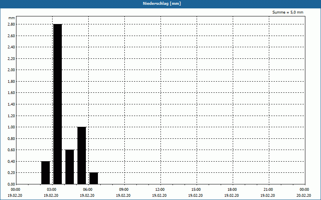Click the Summe = 5,0 mm label

pos(288,12)
